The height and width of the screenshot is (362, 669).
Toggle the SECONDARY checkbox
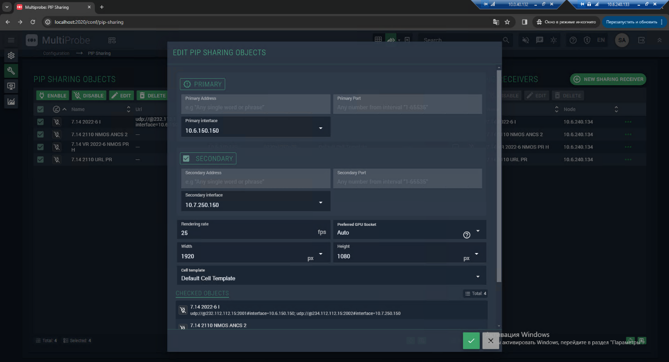pos(187,159)
